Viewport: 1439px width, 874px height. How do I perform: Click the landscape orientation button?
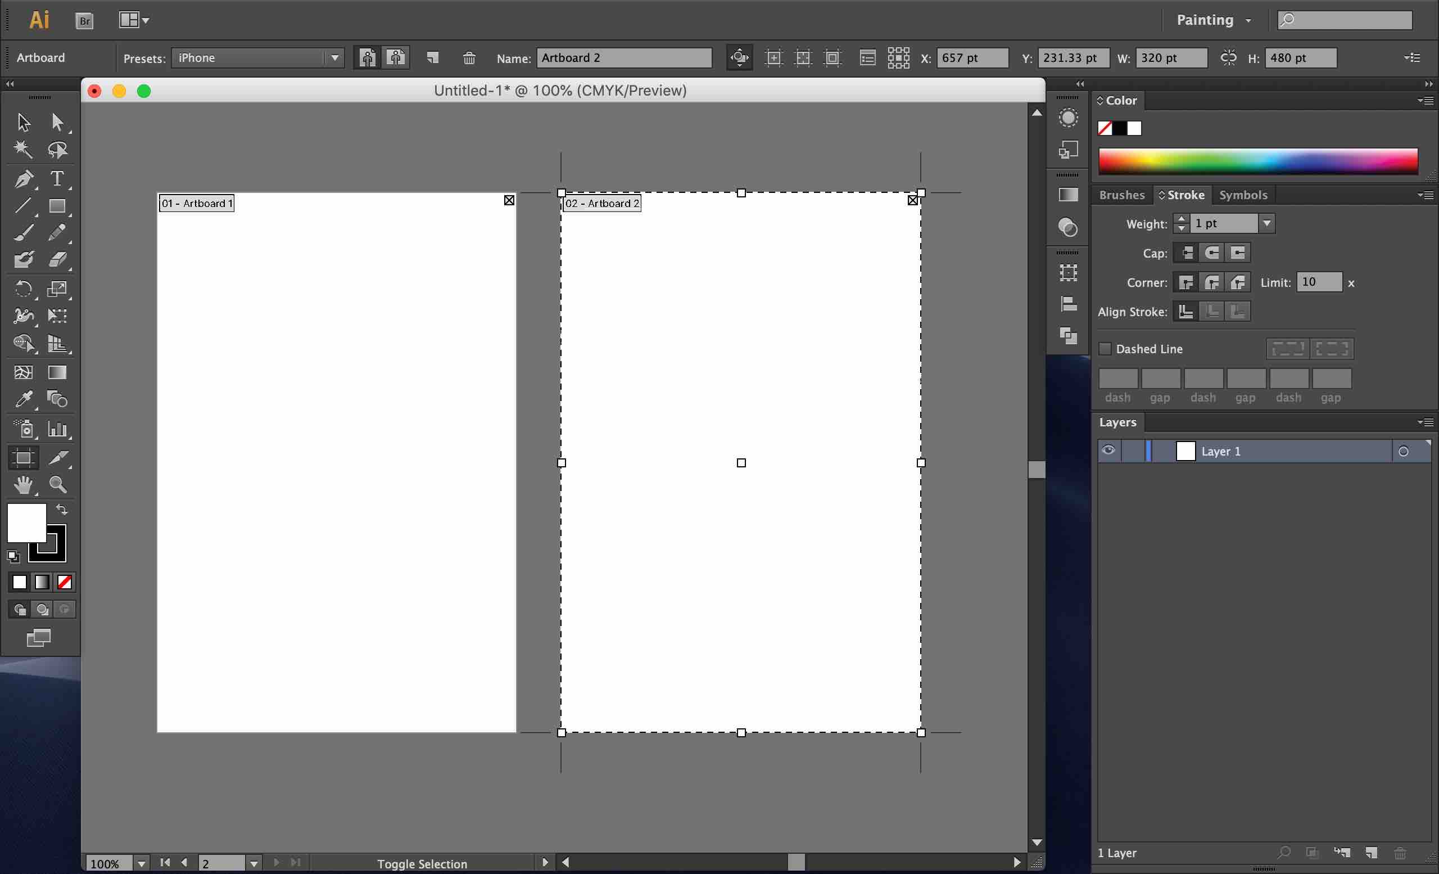pyautogui.click(x=396, y=58)
